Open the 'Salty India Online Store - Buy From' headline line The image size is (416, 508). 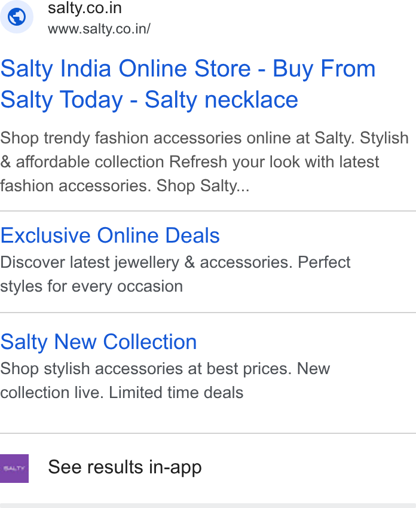click(188, 69)
